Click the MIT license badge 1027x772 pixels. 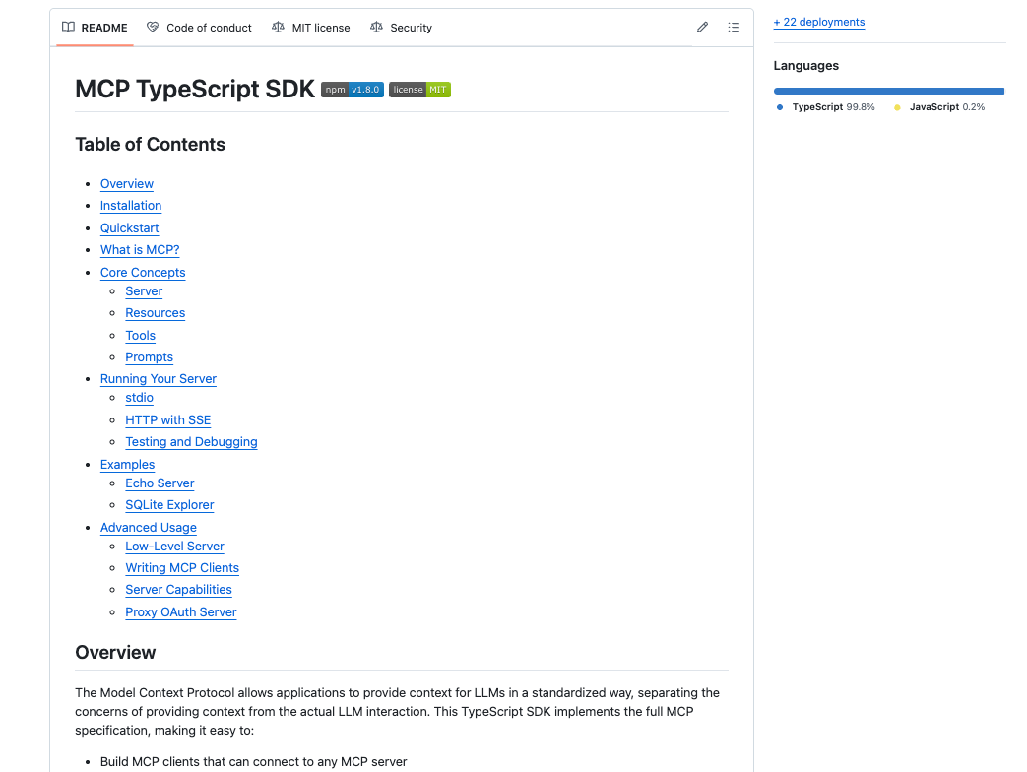(419, 89)
